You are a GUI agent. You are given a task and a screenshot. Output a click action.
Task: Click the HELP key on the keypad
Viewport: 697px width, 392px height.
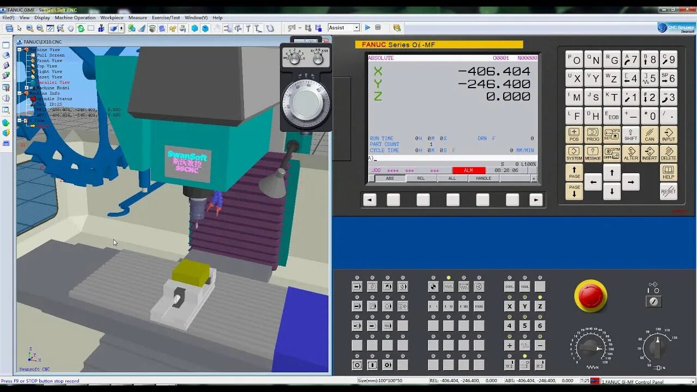click(x=668, y=173)
